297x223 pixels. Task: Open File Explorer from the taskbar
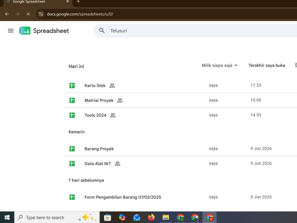pos(166,217)
